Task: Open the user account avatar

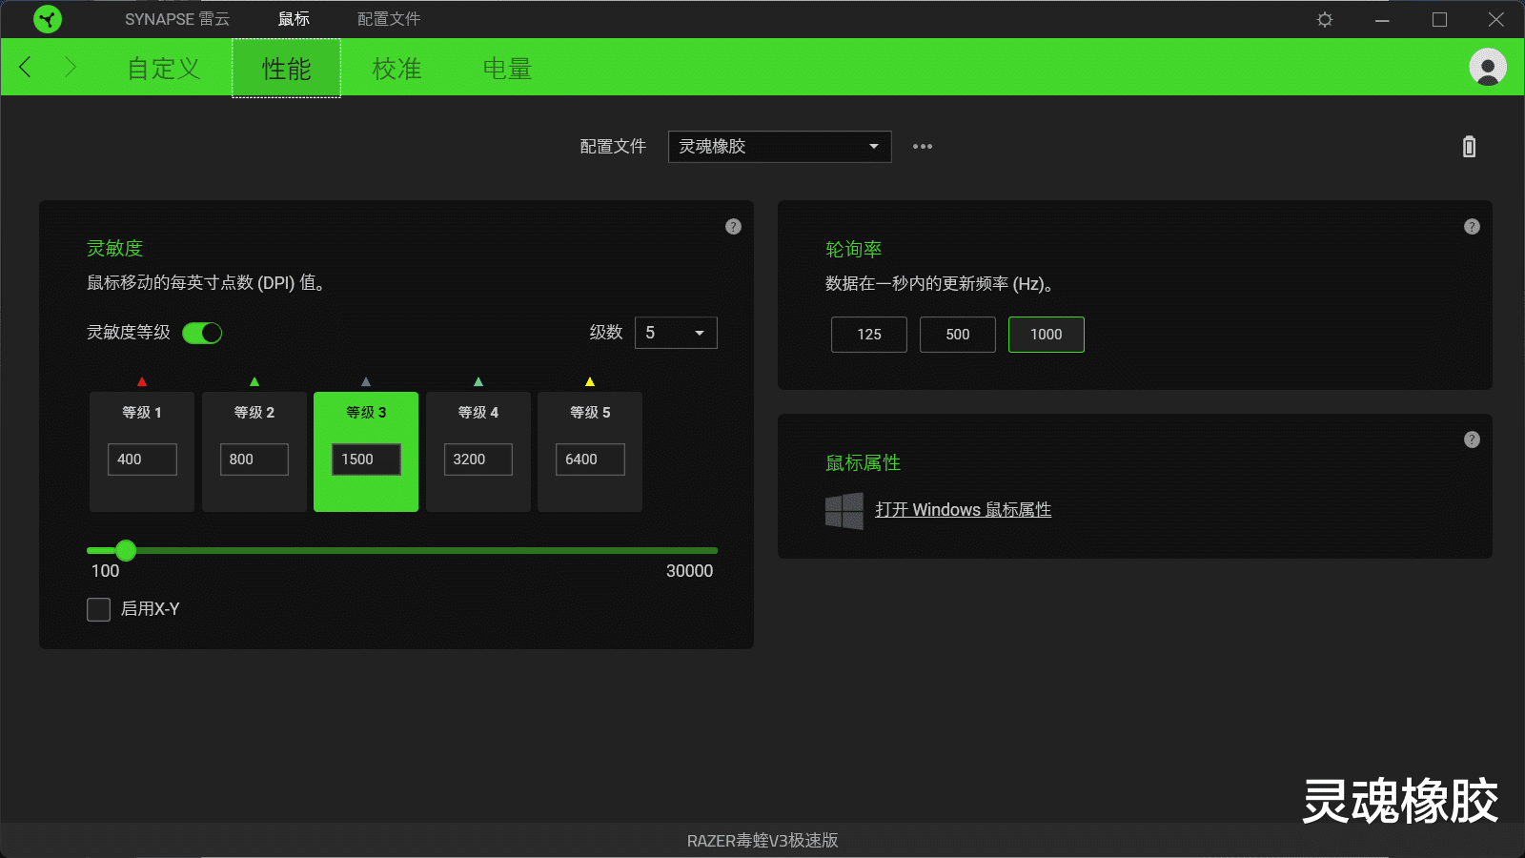Action: (1488, 67)
